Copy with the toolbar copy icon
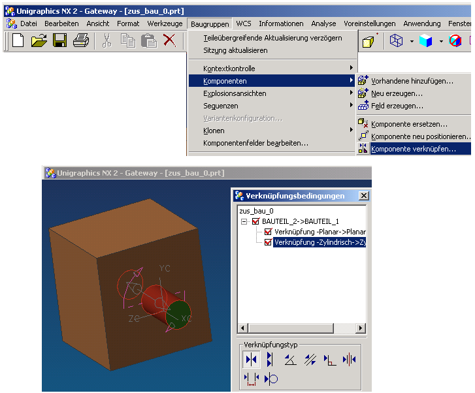This screenshot has height=393, width=475. [128, 40]
